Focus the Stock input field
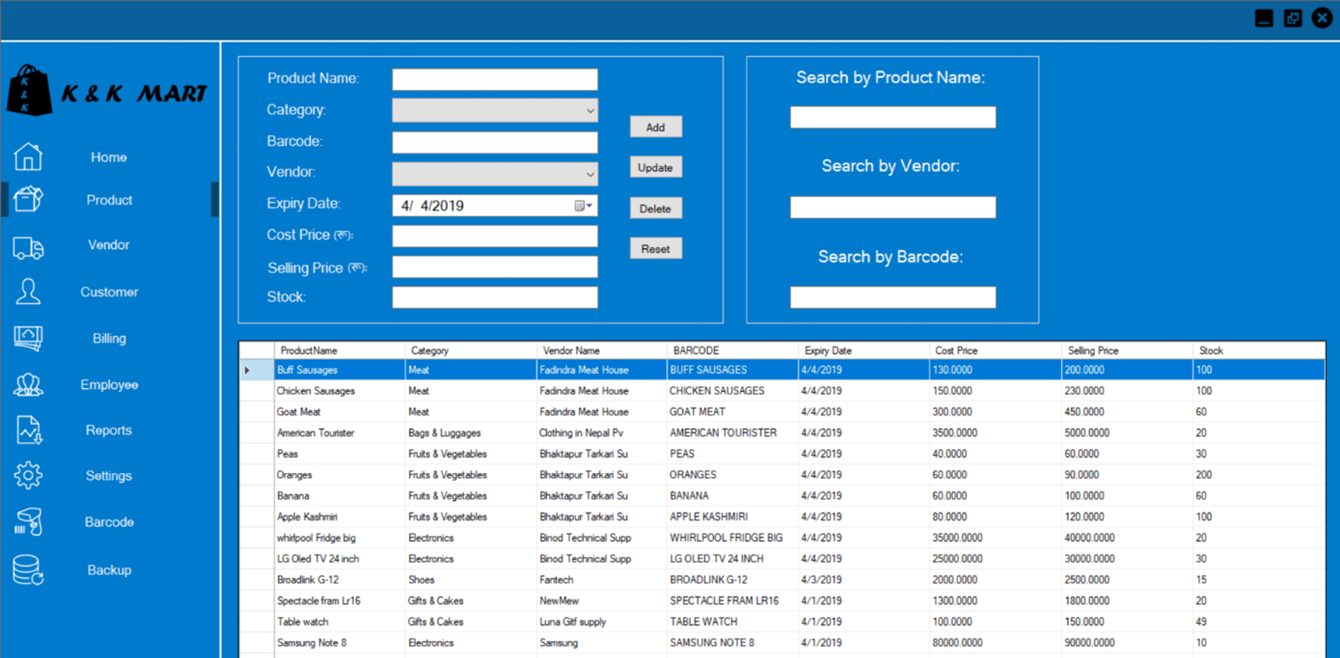This screenshot has width=1340, height=658. pyautogui.click(x=495, y=297)
